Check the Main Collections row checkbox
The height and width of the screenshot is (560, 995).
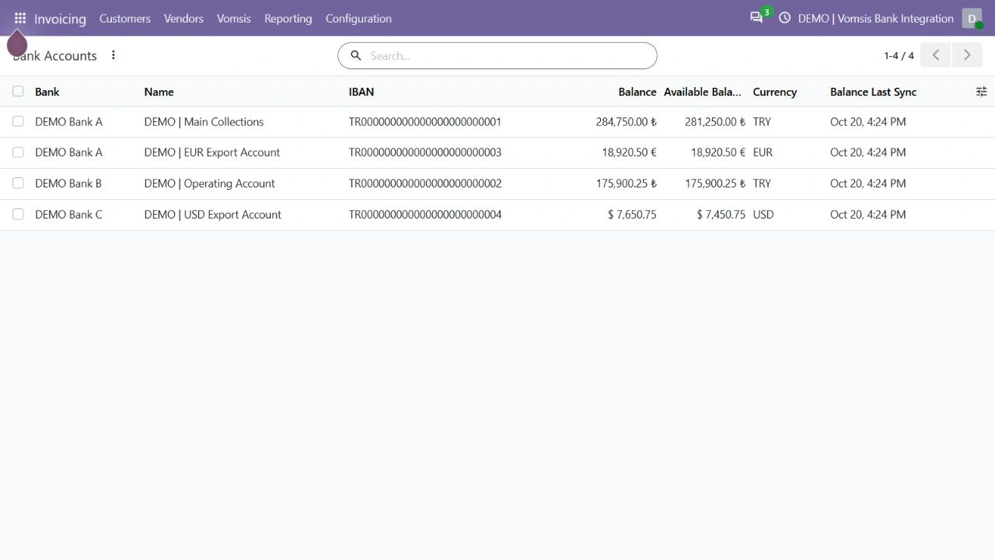tap(18, 121)
